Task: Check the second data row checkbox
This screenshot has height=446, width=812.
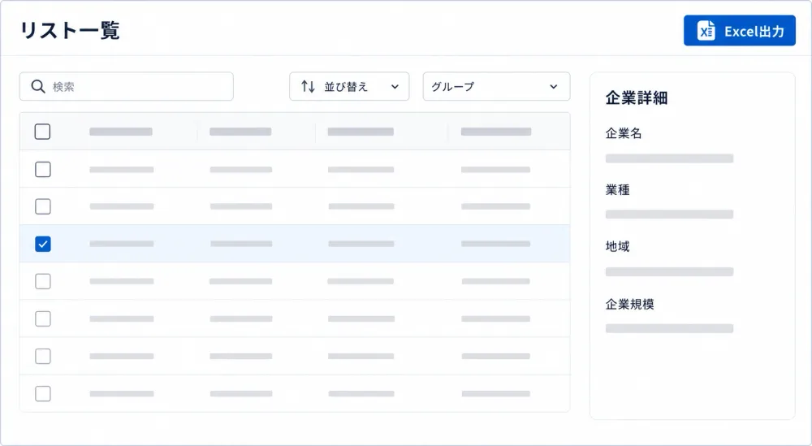Action: point(42,206)
